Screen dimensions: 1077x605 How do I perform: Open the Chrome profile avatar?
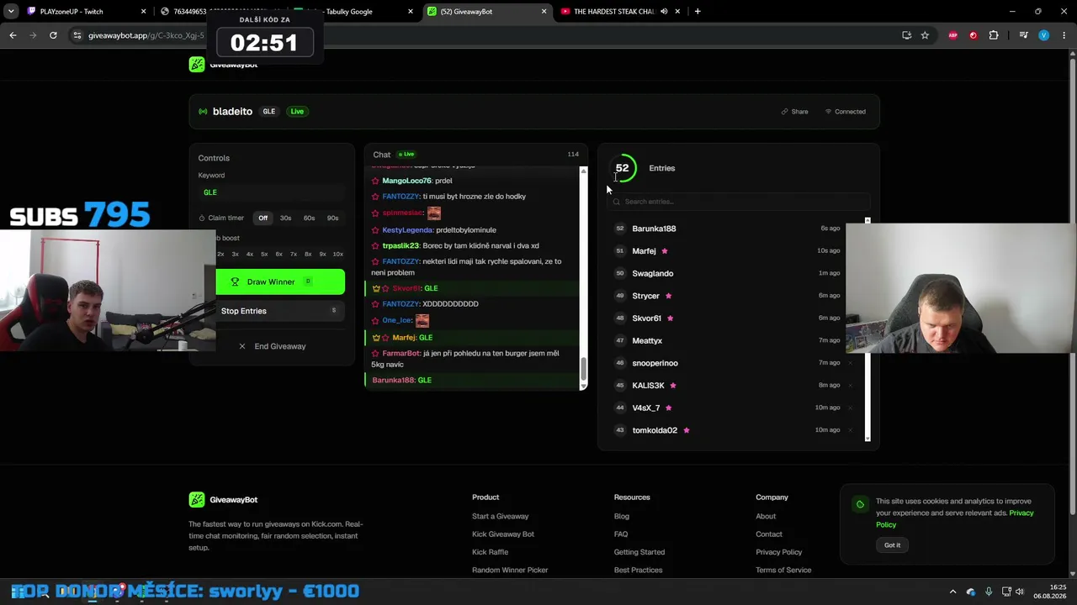(1044, 35)
